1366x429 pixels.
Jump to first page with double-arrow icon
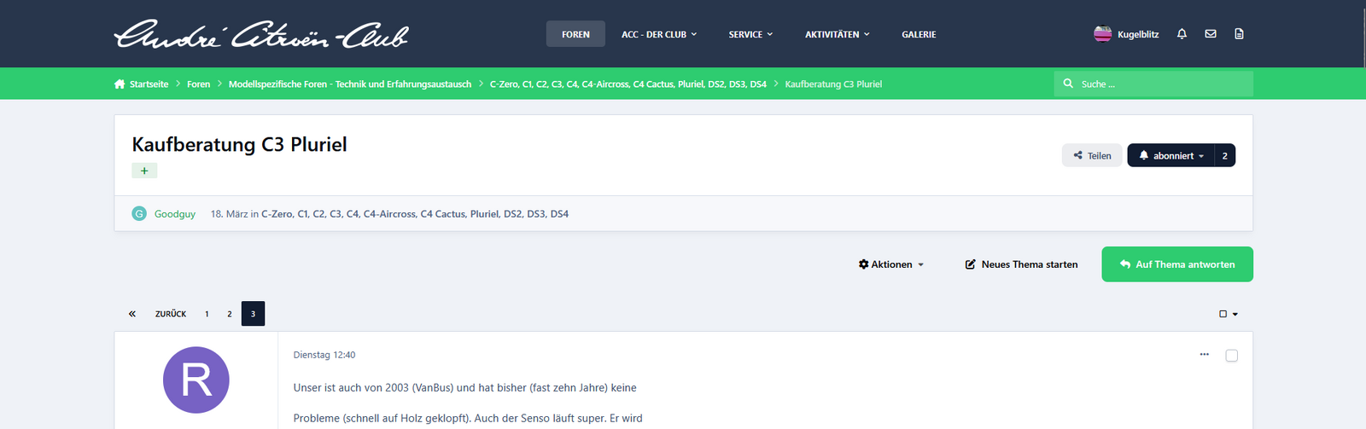[132, 314]
